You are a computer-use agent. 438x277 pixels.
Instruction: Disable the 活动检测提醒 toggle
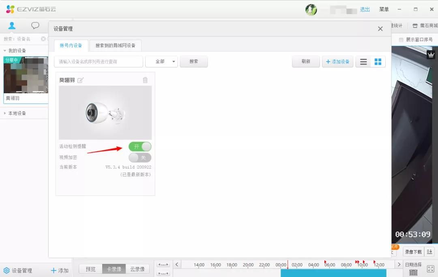coord(140,146)
